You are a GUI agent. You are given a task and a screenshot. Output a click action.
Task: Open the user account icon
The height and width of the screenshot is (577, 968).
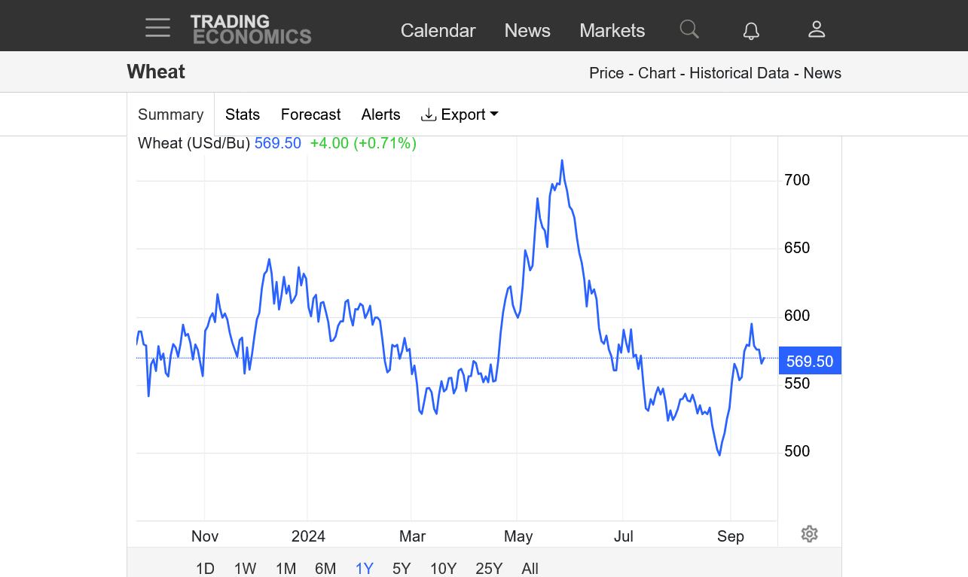pyautogui.click(x=817, y=29)
